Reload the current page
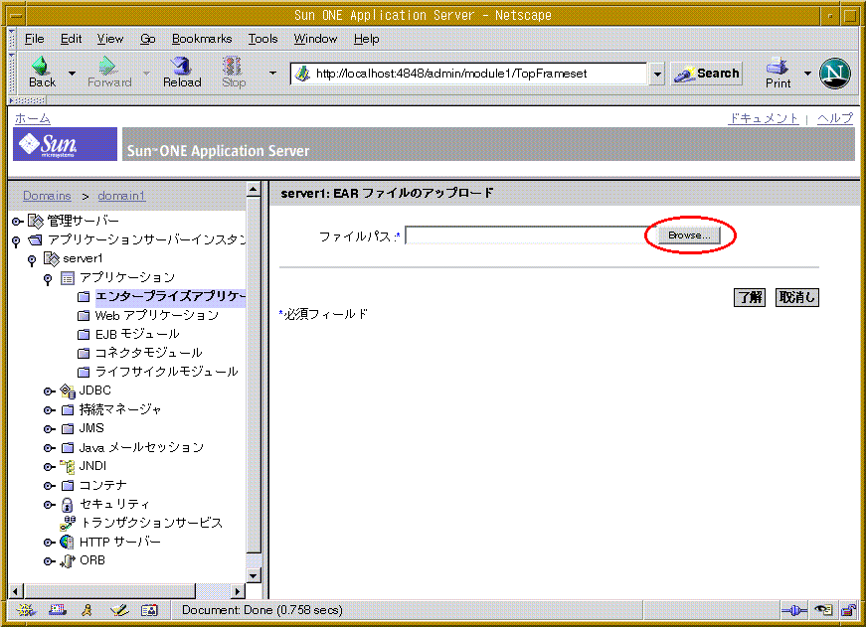This screenshot has width=866, height=627. tap(182, 73)
